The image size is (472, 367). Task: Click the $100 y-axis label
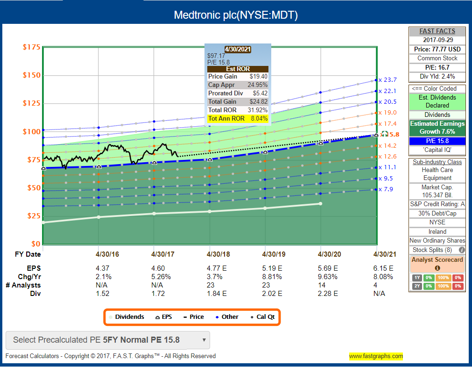32,131
